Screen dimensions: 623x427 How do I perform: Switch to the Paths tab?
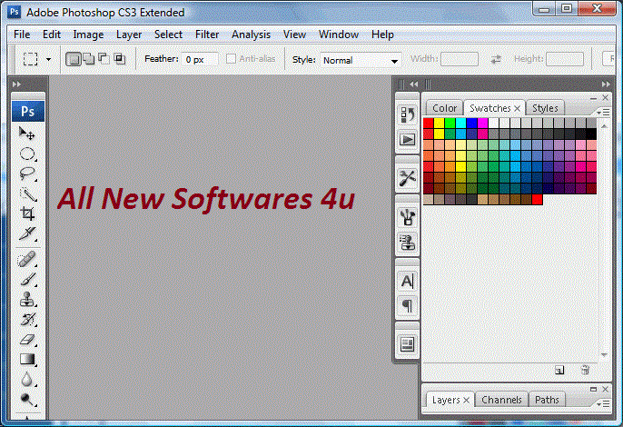click(x=547, y=400)
